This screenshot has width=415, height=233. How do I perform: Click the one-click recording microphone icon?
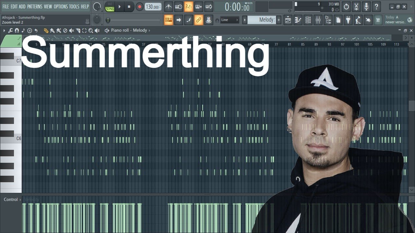pyautogui.click(x=366, y=6)
